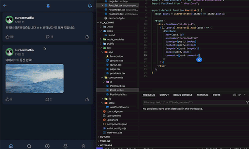This screenshot has height=149, width=249.
Task: Toggle table view of problems list
Action: click(239, 95)
